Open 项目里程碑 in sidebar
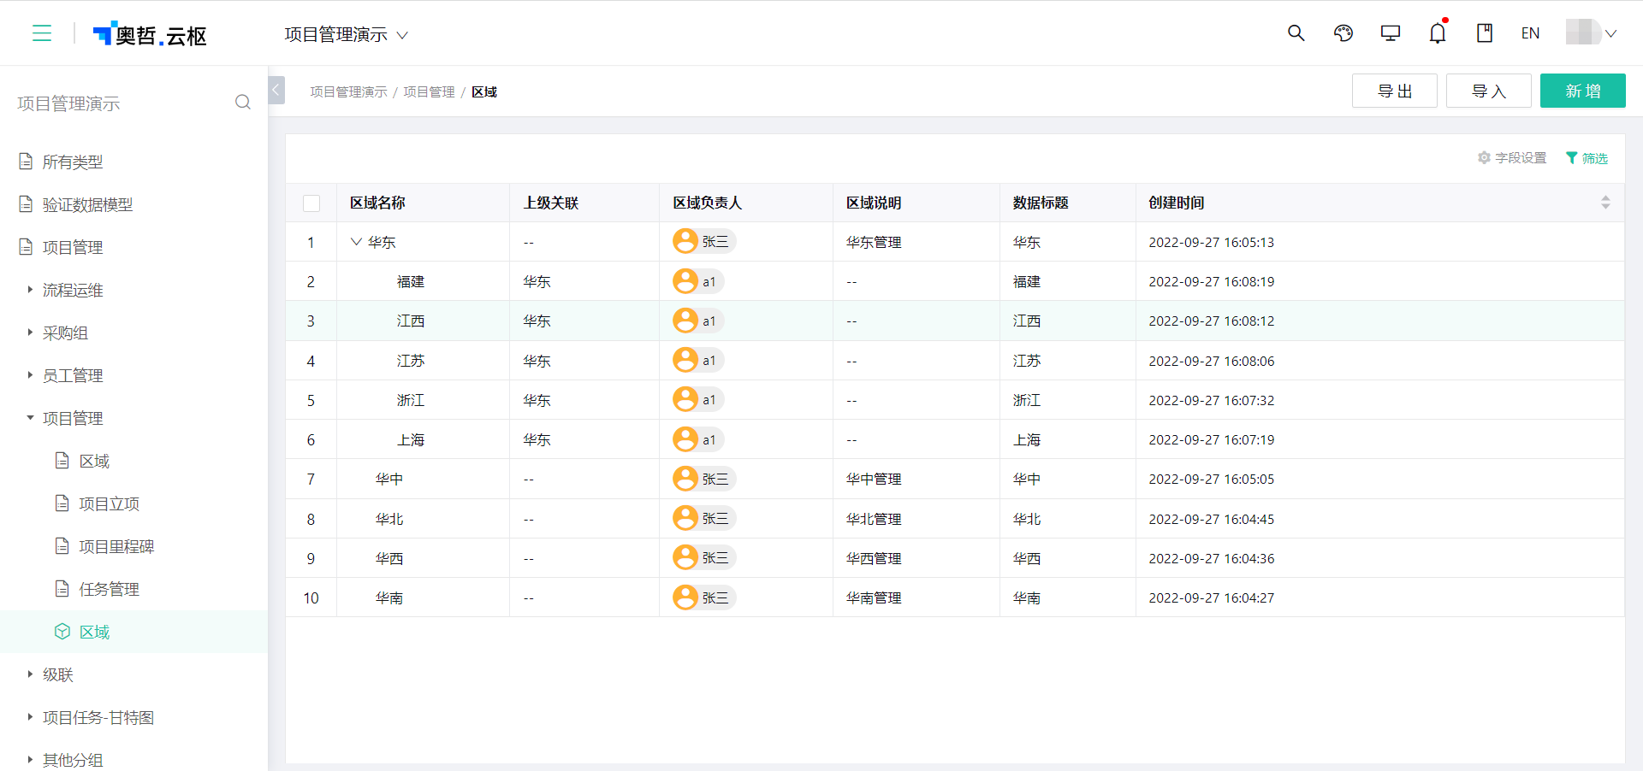Viewport: 1643px width, 771px height. (116, 546)
